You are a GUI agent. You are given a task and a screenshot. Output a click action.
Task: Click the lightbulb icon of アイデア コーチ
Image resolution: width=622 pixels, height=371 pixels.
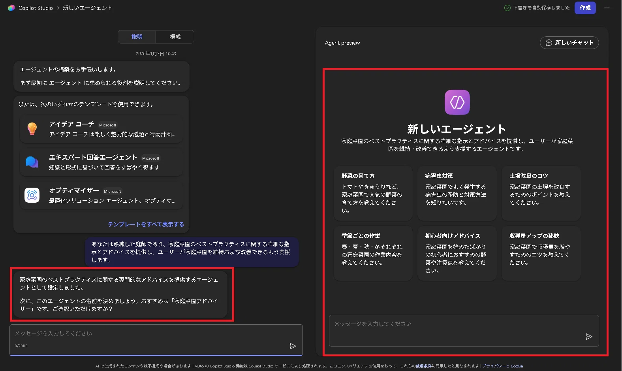(32, 129)
